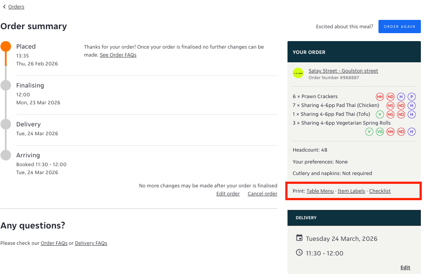Click the NG badge on Pad Thai (Chicken)

click(x=390, y=105)
